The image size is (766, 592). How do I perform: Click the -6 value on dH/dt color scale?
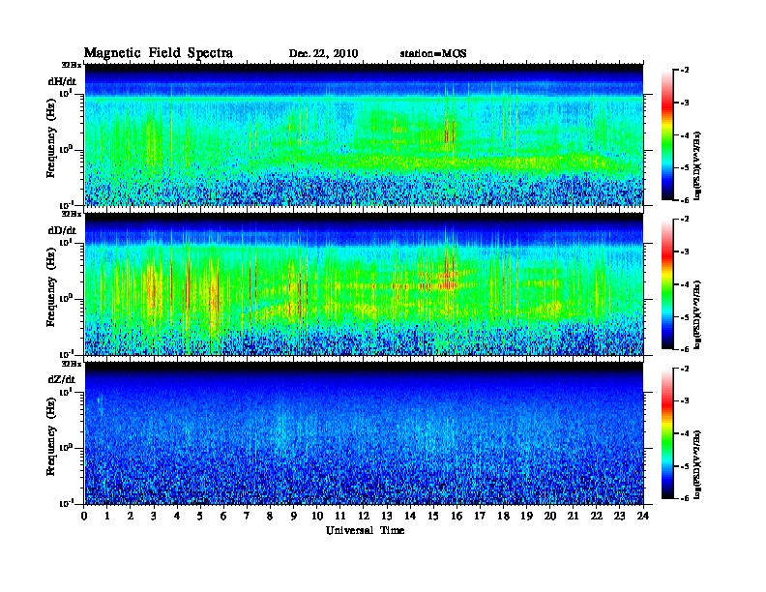[686, 200]
